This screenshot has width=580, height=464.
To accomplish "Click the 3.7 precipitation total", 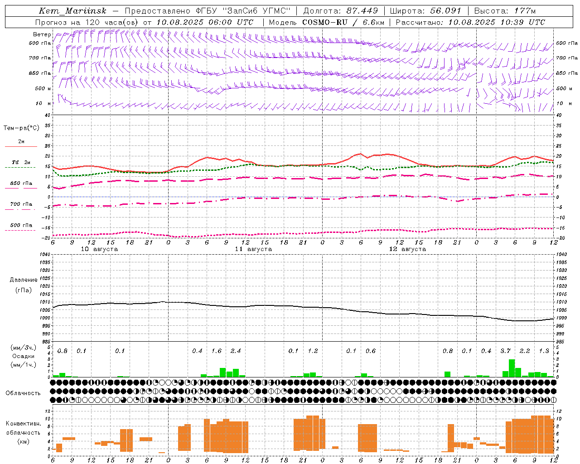I will point(505,351).
